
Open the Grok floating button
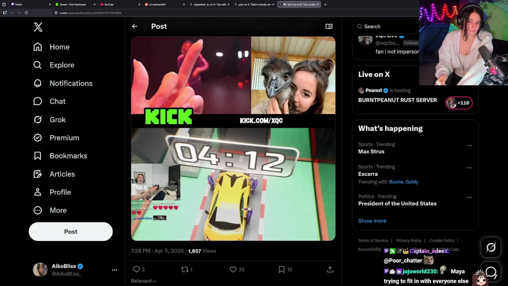(491, 247)
